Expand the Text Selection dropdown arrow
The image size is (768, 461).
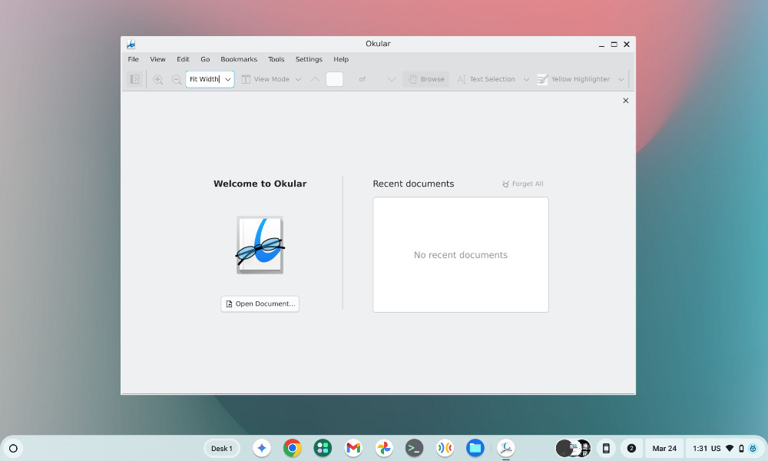[x=526, y=79]
